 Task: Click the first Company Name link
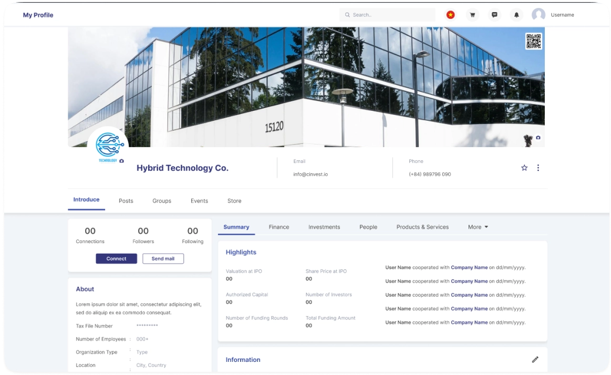[469, 267]
